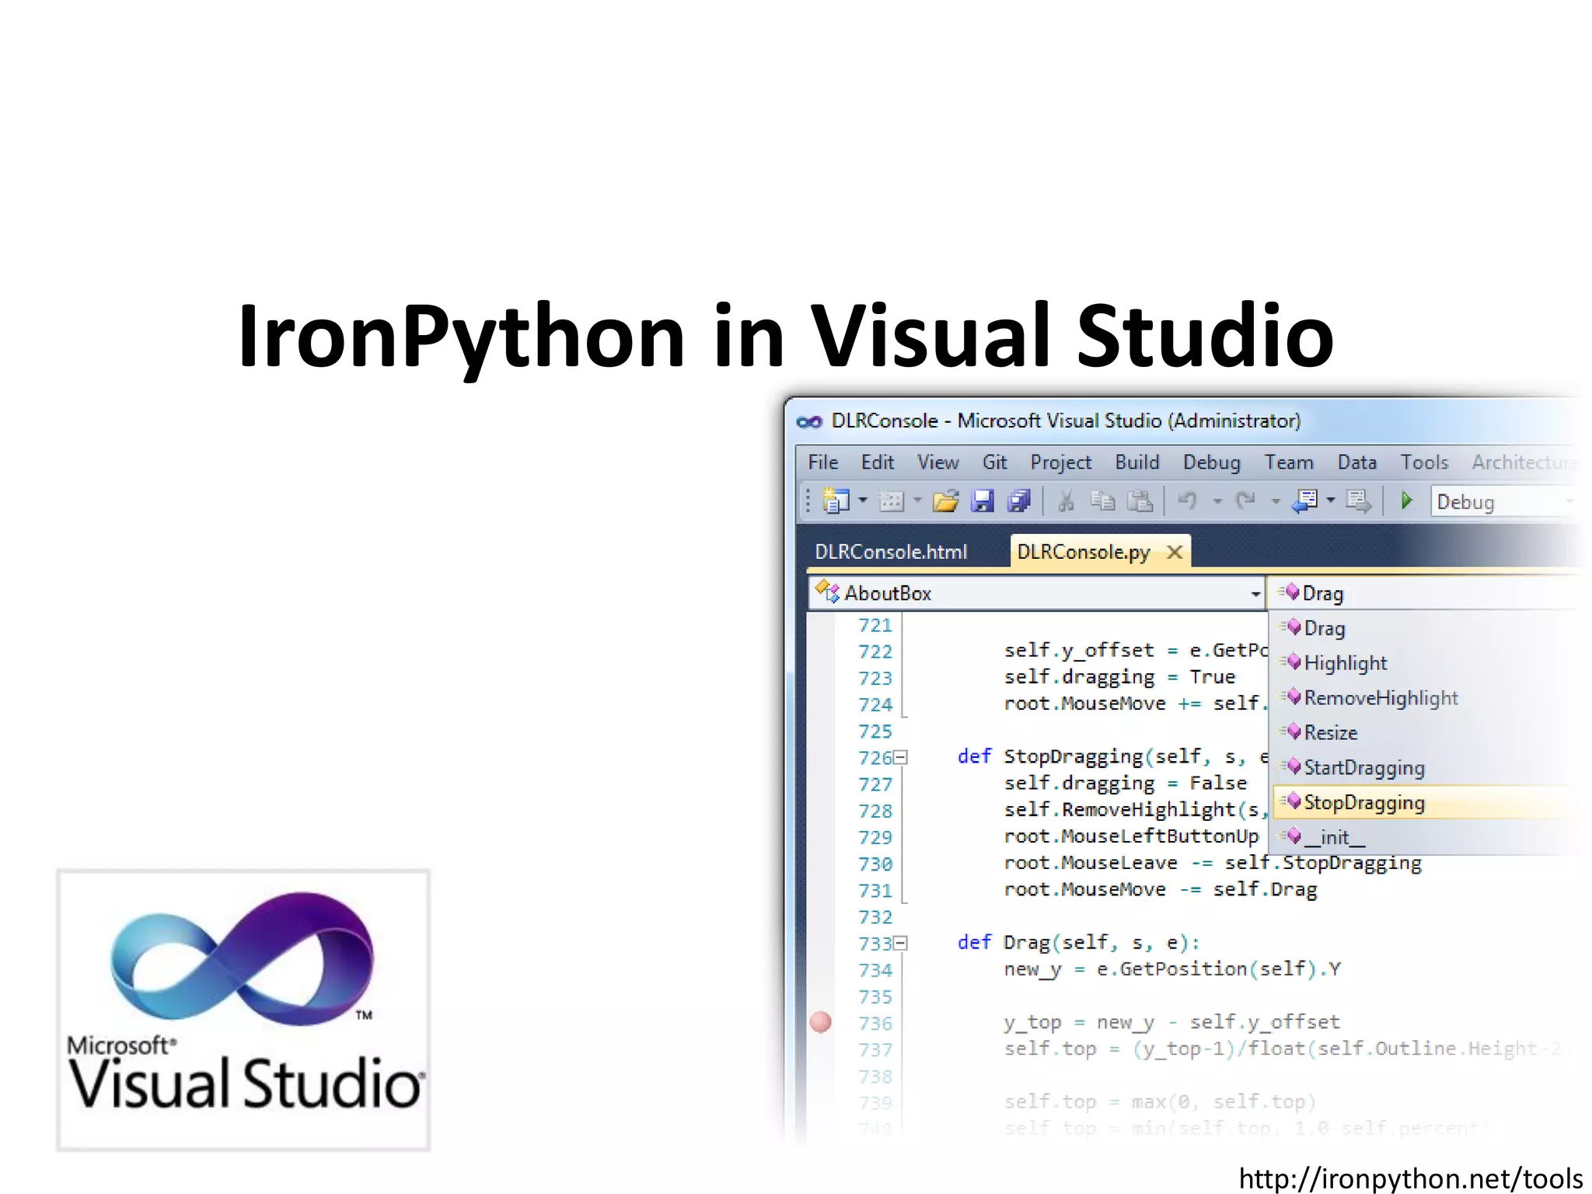Open the Architecture menu
The height and width of the screenshot is (1194, 1592).
pyautogui.click(x=1524, y=463)
